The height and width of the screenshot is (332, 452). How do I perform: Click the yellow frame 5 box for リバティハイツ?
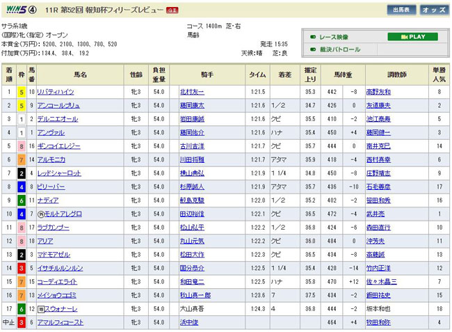[22, 91]
